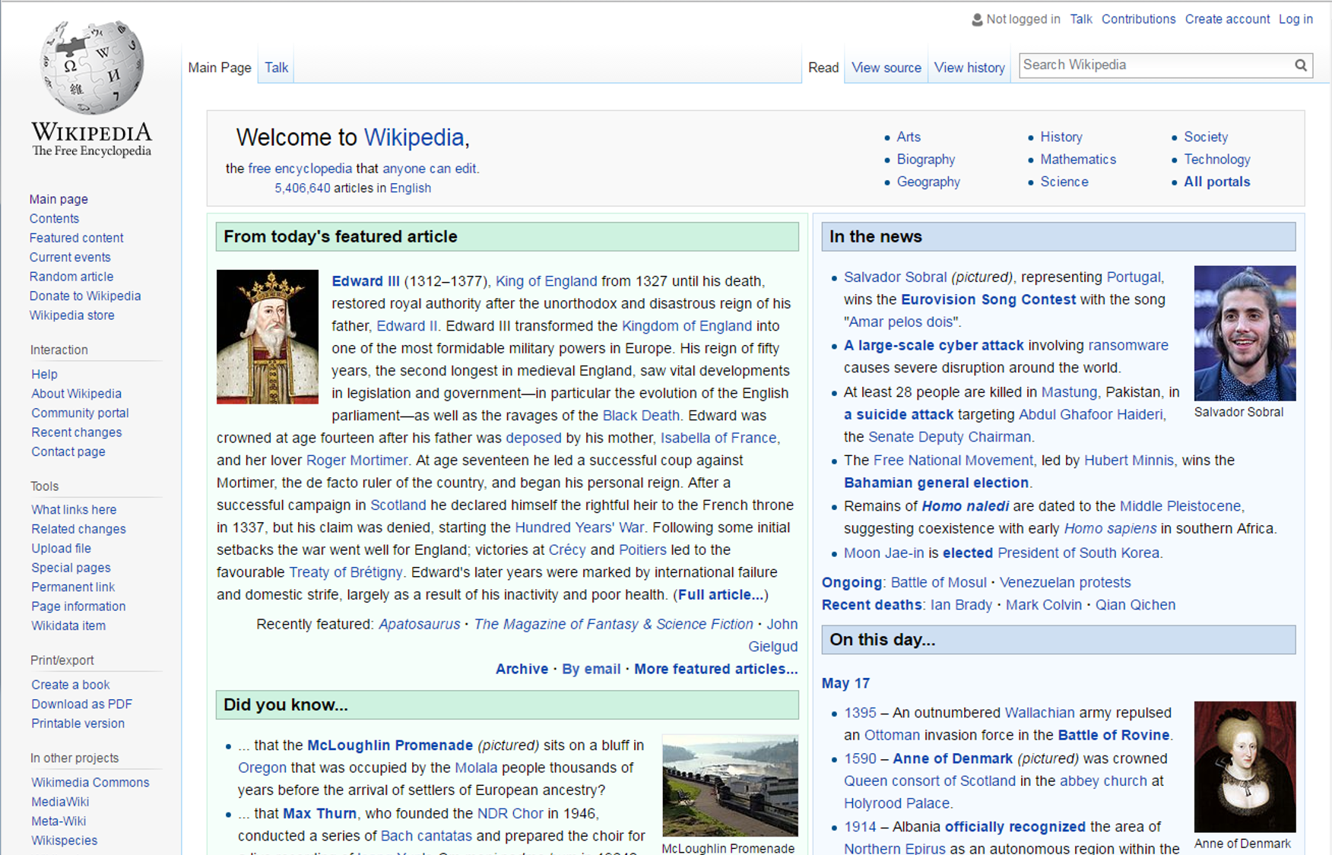Click the search magnifier icon
Screen dimensions: 1332x855
point(1301,65)
